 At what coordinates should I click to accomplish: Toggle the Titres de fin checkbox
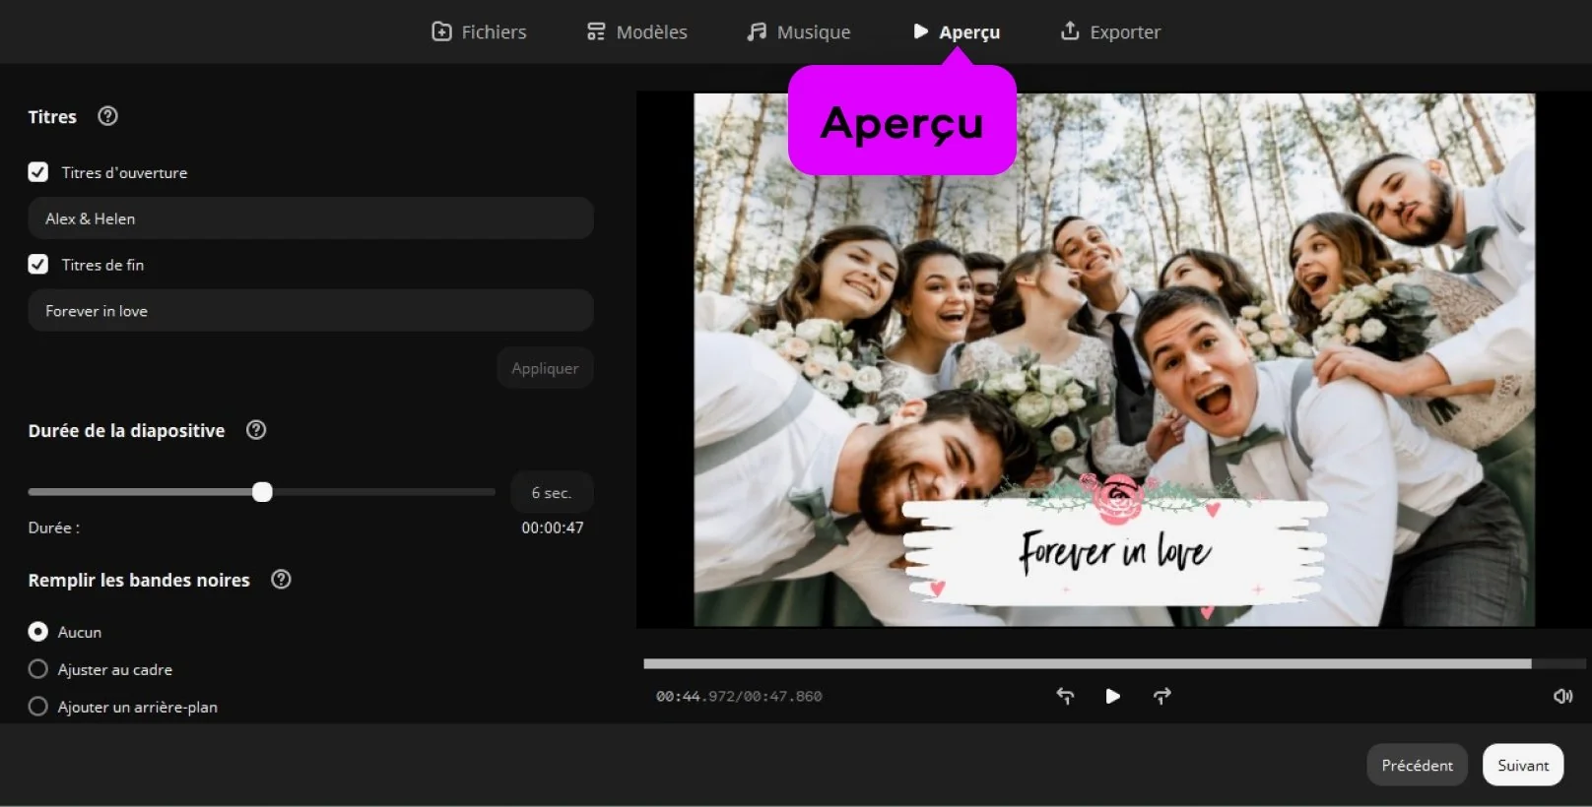coord(38,265)
